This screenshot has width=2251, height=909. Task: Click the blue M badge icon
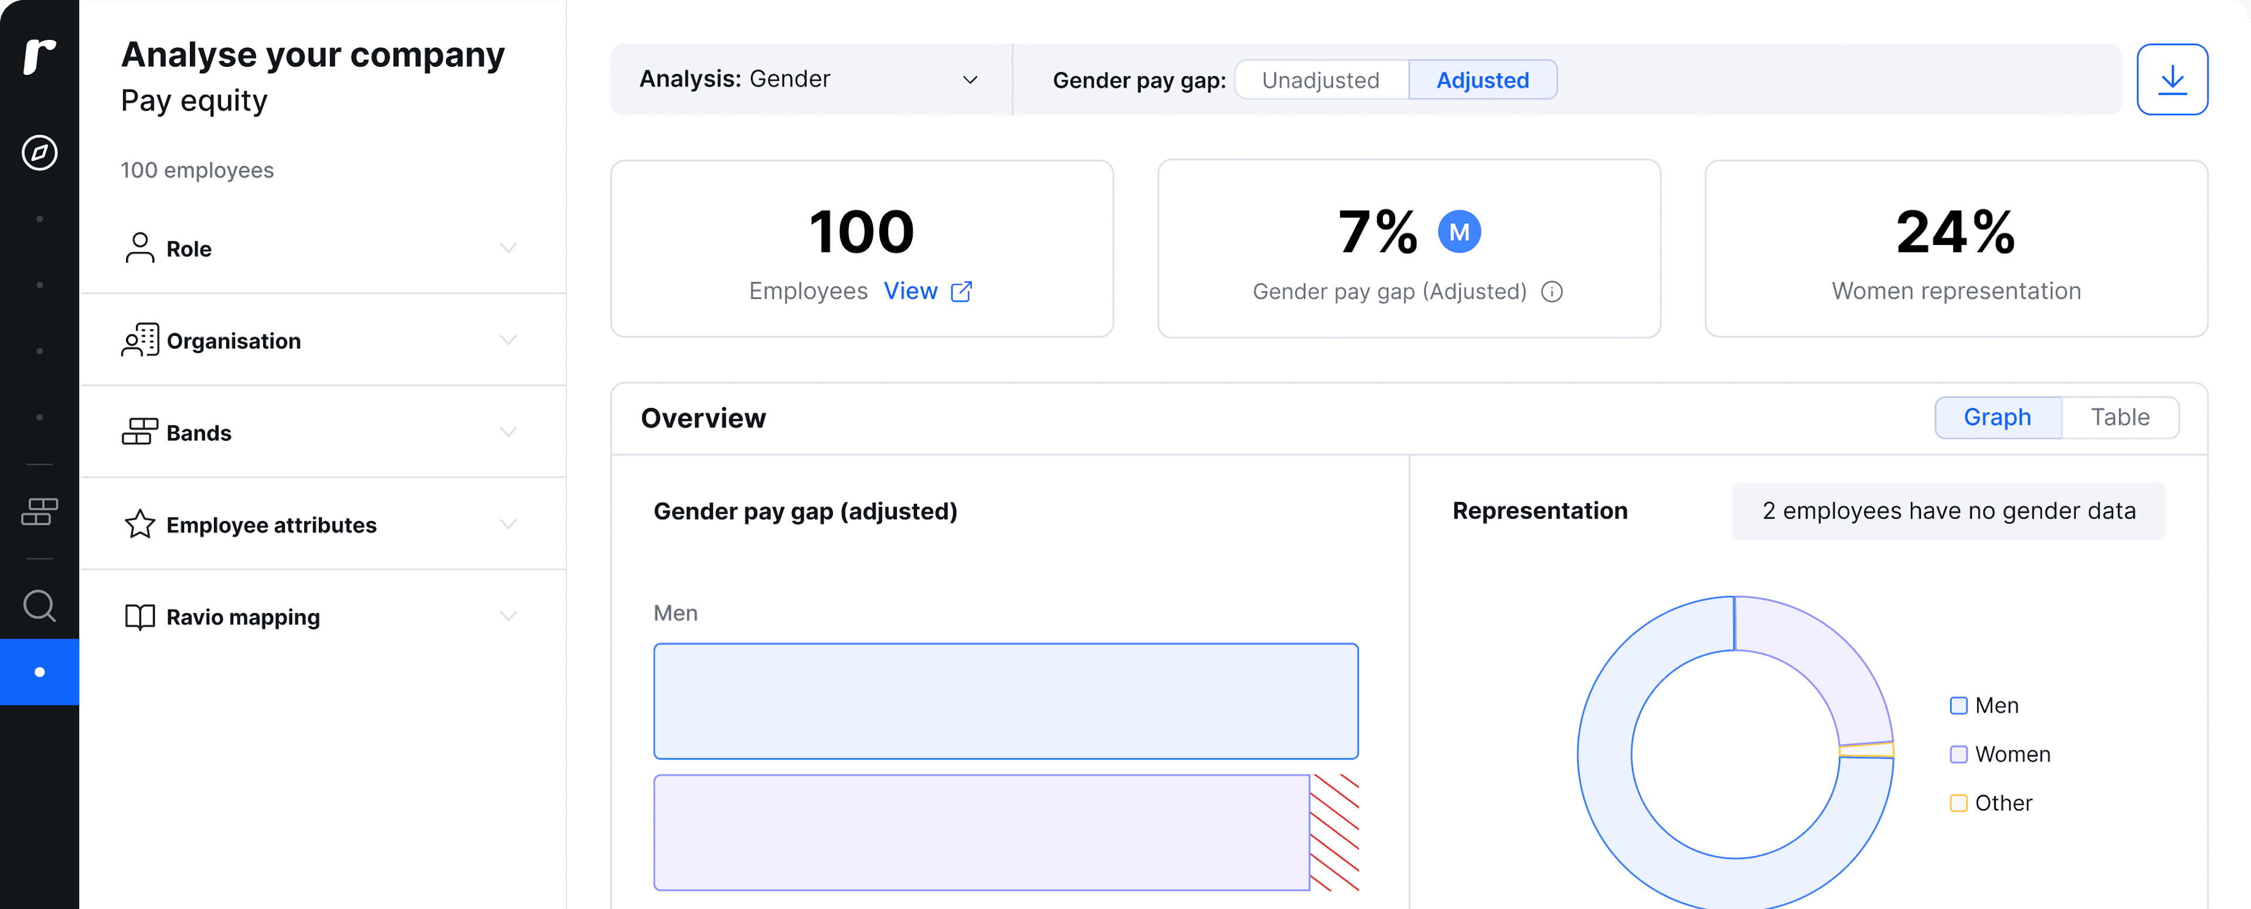click(x=1458, y=233)
